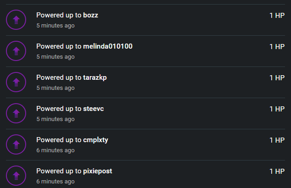Click 6 minutes ago under cmplxty
291x188 pixels.
click(55, 150)
